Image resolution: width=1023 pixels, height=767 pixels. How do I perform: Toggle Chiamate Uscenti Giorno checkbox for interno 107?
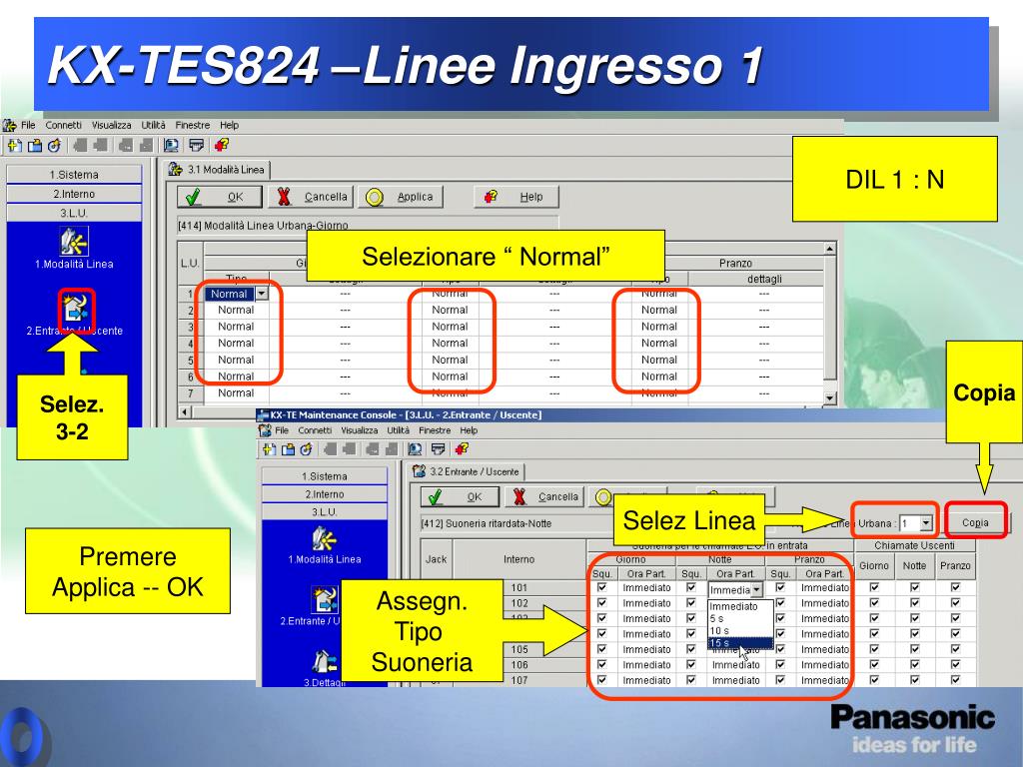pyautogui.click(x=874, y=679)
